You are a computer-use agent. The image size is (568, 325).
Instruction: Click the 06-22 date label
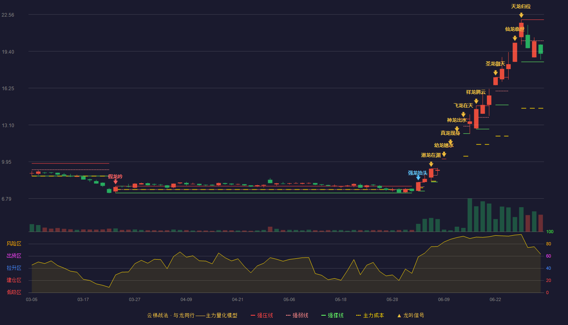coord(495,299)
